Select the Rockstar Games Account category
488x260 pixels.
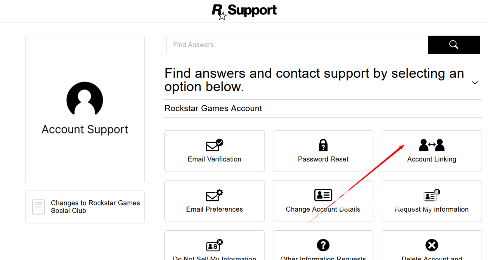point(213,108)
